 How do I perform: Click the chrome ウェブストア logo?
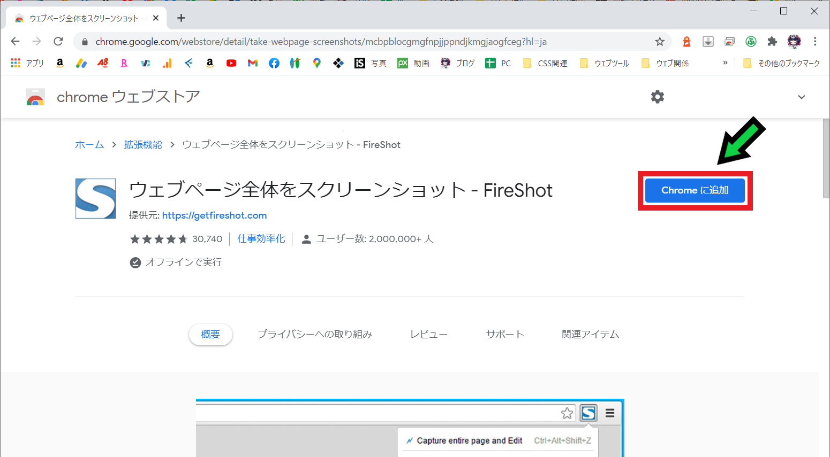click(112, 97)
